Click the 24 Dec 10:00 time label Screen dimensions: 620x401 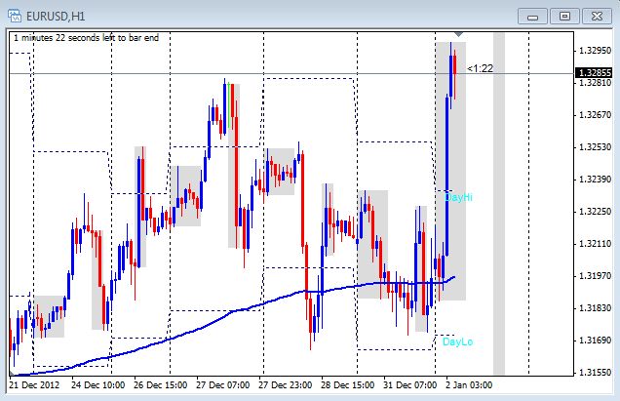97,384
